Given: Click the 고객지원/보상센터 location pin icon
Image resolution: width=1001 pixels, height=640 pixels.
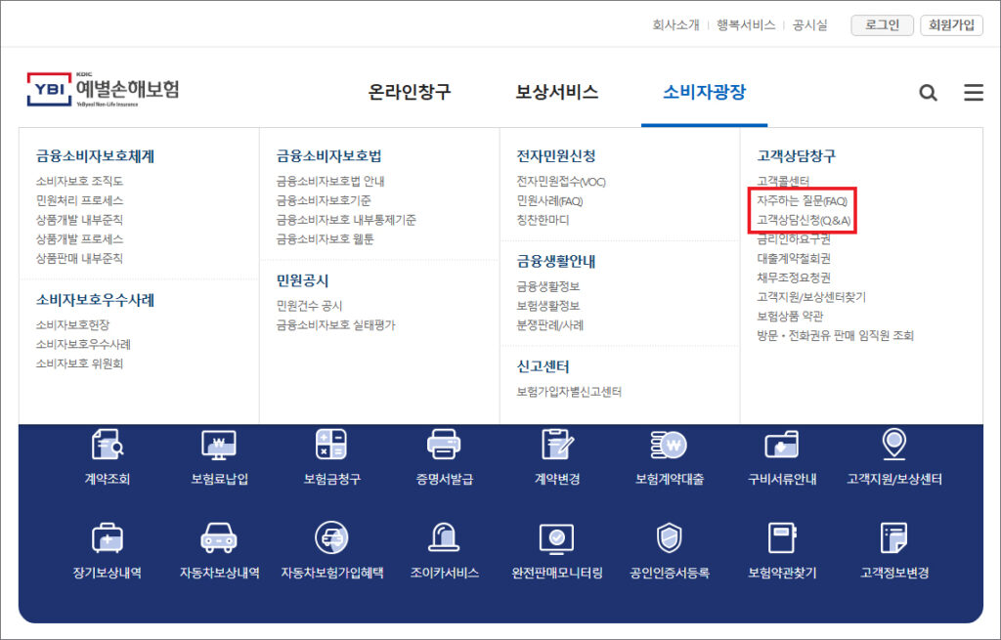Looking at the screenshot, I should click(x=893, y=445).
